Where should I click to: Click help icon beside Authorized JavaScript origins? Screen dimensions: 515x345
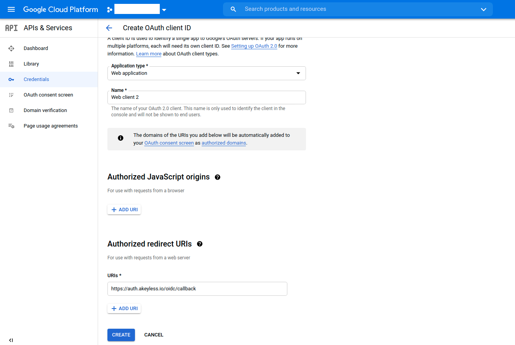point(218,177)
